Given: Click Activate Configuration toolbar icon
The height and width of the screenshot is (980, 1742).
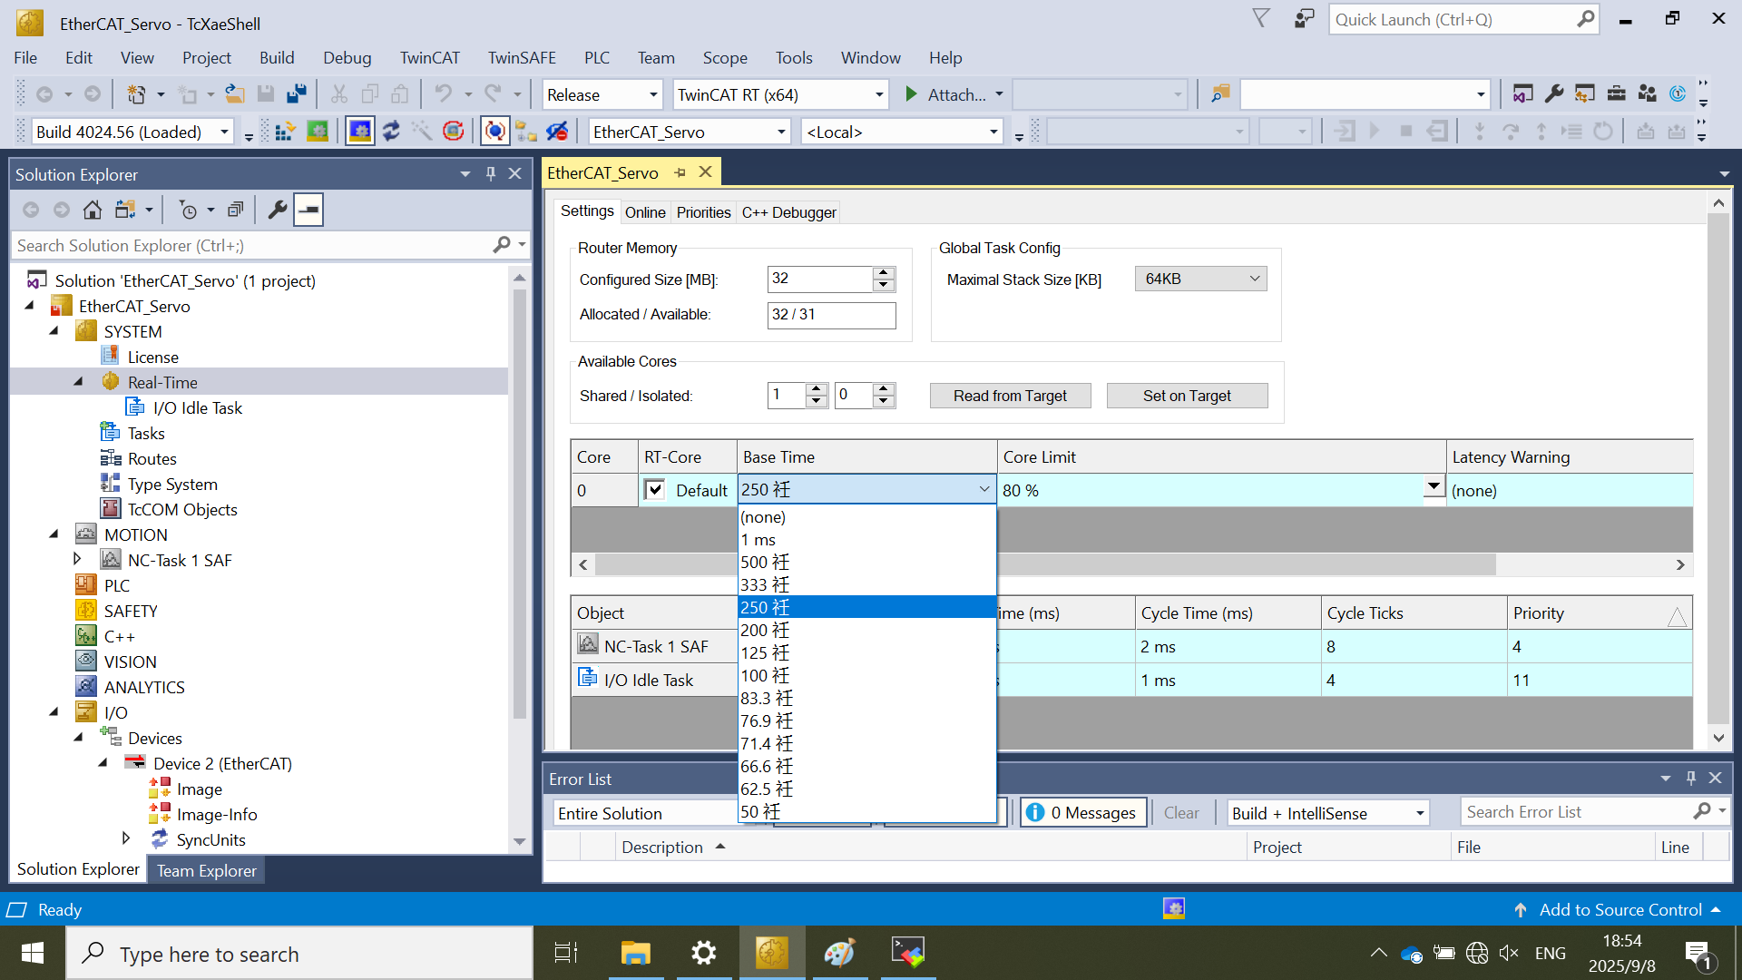Looking at the screenshot, I should point(284,132).
